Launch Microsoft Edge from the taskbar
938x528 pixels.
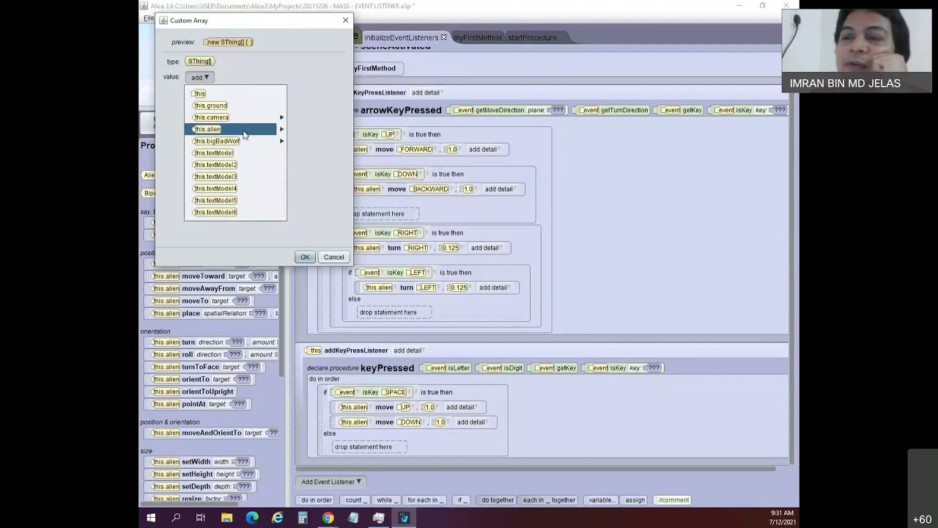tap(252, 518)
